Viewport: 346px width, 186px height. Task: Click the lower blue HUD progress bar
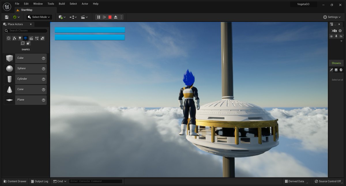pyautogui.click(x=90, y=37)
